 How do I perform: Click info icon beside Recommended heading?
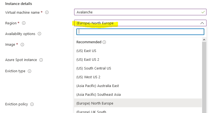104,42
